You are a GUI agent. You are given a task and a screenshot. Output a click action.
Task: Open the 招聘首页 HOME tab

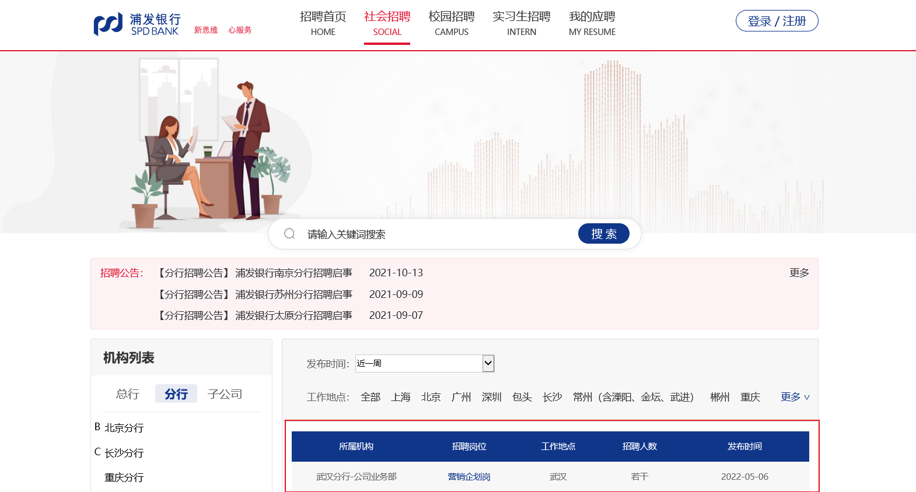coord(323,23)
